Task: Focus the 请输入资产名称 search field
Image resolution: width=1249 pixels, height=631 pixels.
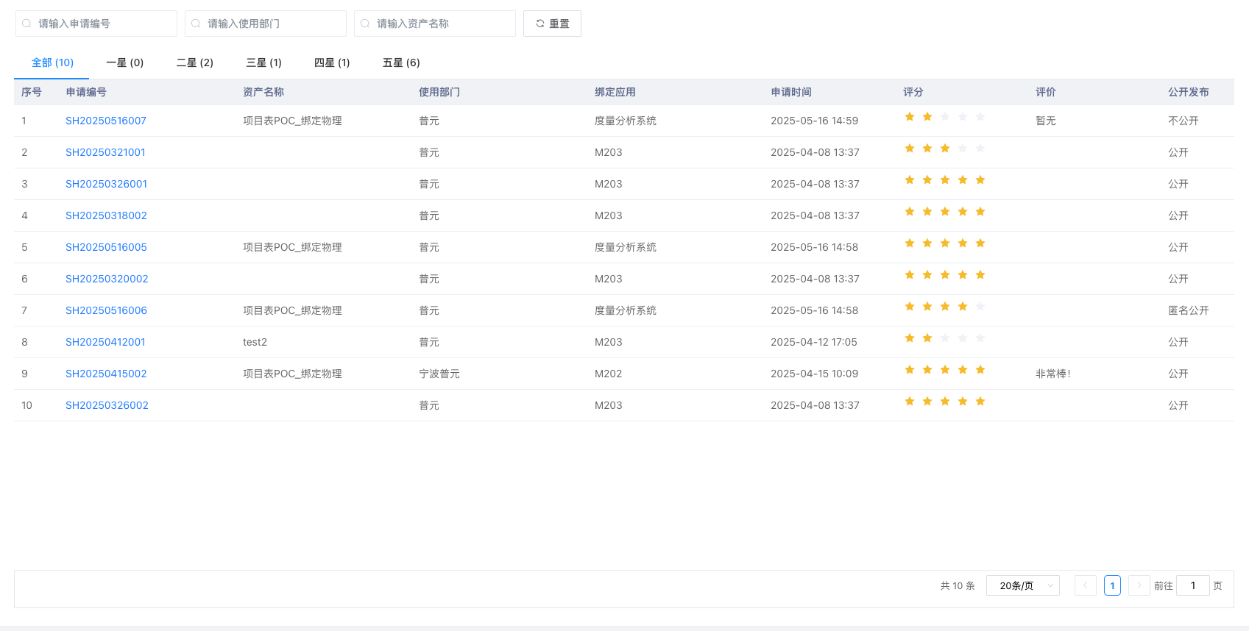Action: tap(442, 24)
